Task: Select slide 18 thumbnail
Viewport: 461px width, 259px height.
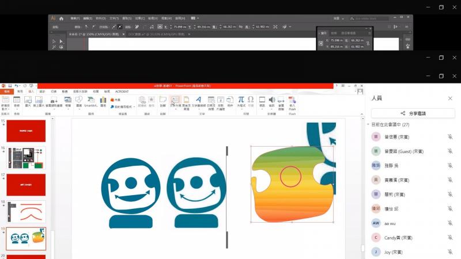Action: [26, 212]
